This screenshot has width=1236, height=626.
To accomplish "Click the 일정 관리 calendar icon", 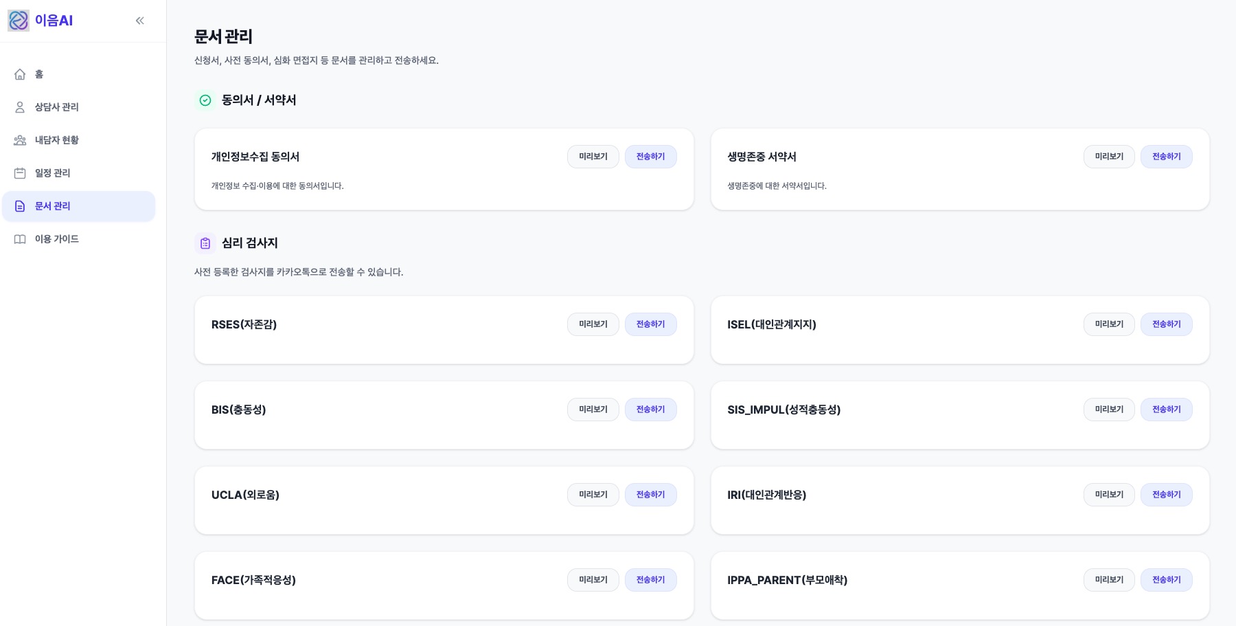I will pyautogui.click(x=20, y=173).
